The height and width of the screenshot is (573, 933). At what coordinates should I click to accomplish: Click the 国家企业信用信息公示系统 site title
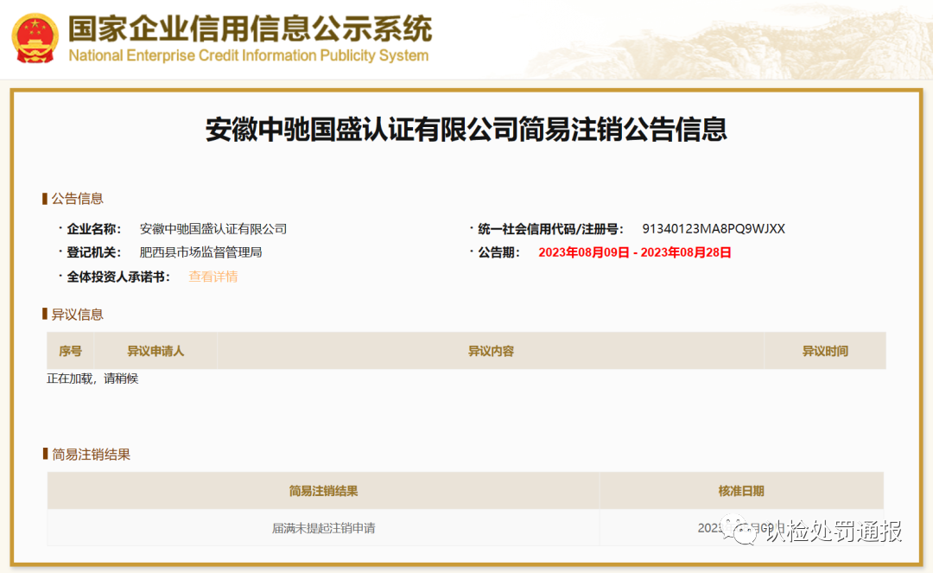[250, 29]
